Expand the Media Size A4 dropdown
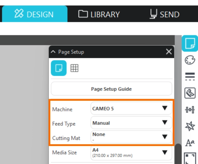The height and width of the screenshot is (164, 198). [131, 152]
